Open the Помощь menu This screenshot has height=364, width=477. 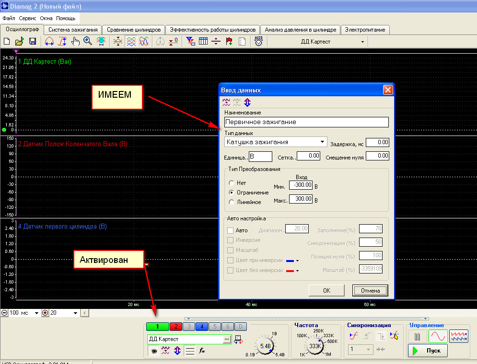66,18
